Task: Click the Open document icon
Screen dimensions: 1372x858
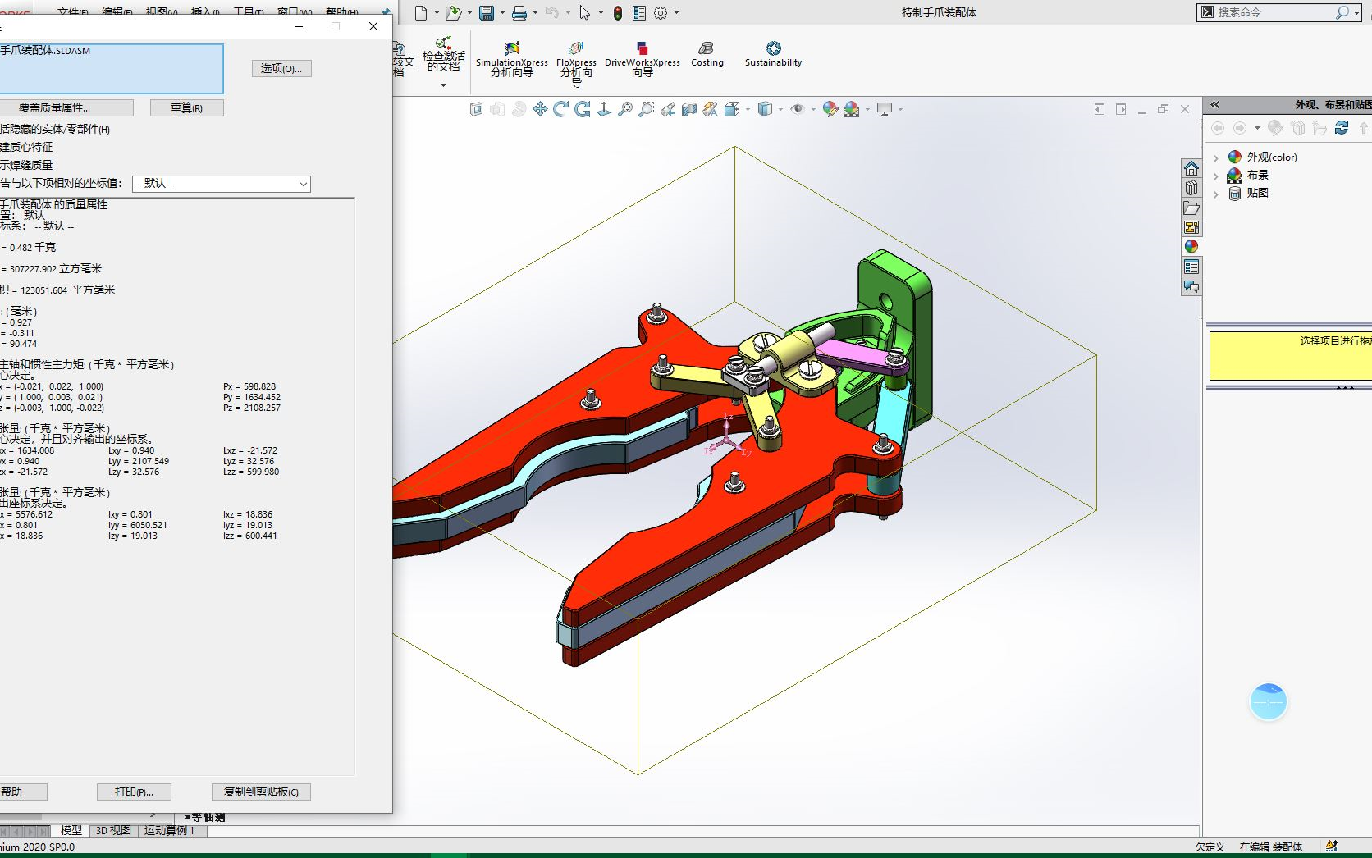Action: 453,13
